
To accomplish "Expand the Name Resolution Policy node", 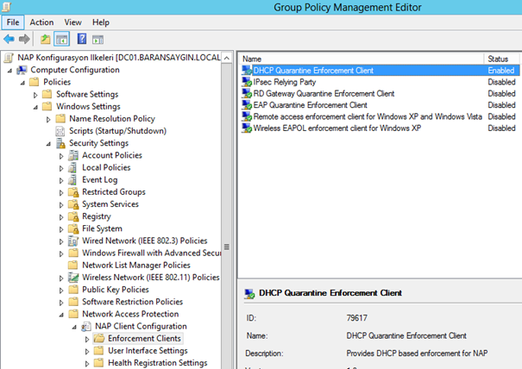I will [x=48, y=119].
